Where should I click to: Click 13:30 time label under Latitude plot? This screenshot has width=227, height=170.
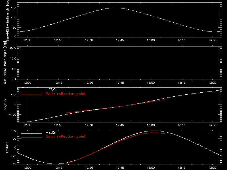pyautogui.click(x=212, y=168)
